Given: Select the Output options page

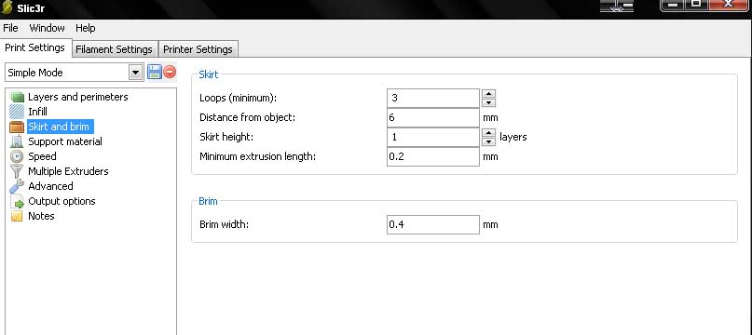Looking at the screenshot, I should point(62,201).
